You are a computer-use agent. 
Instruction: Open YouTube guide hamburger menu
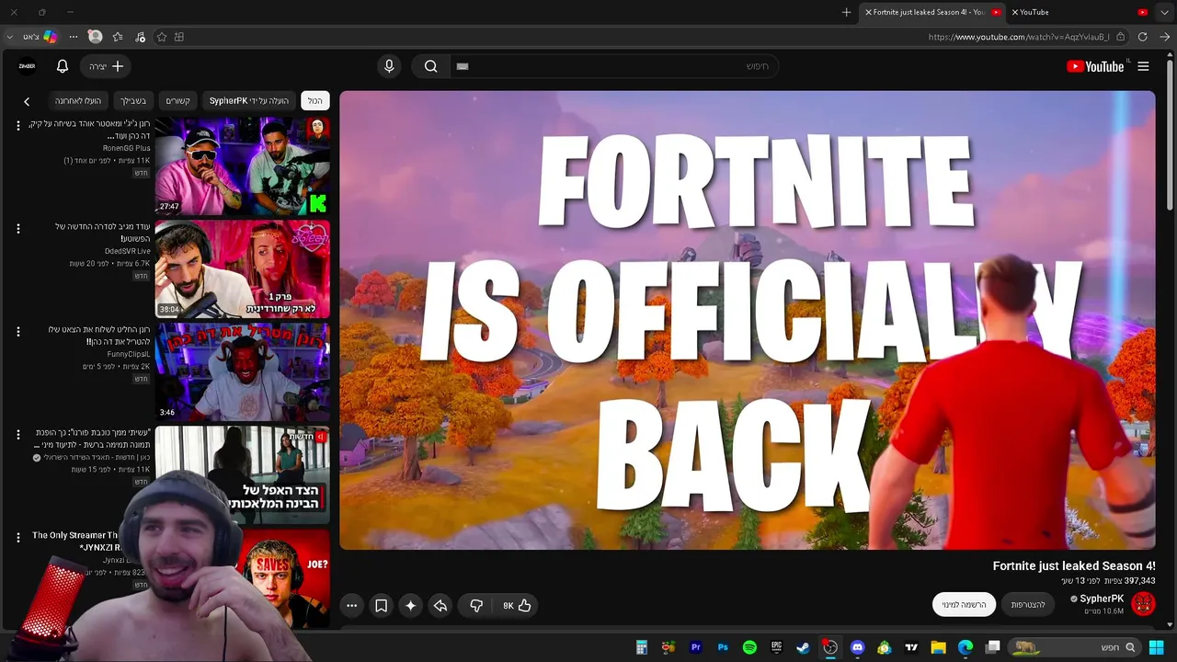point(1143,66)
